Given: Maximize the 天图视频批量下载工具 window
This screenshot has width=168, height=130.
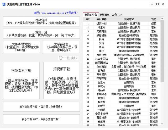Looking at the screenshot, I should pos(157,4).
